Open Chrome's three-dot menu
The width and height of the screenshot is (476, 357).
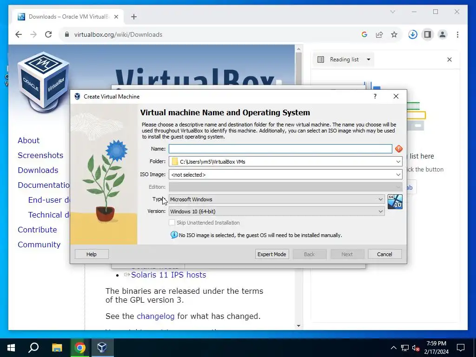click(x=457, y=34)
